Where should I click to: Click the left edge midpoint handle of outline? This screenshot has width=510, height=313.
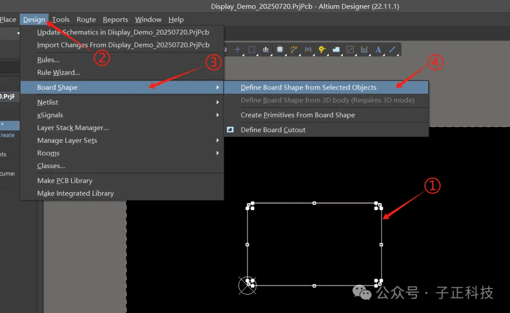247,245
